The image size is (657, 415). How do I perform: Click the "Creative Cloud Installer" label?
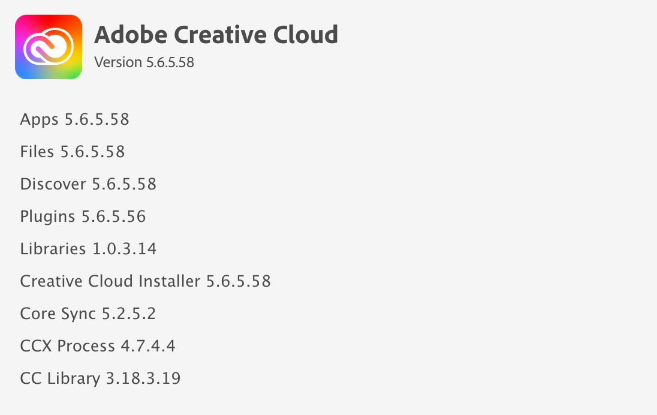(x=110, y=281)
